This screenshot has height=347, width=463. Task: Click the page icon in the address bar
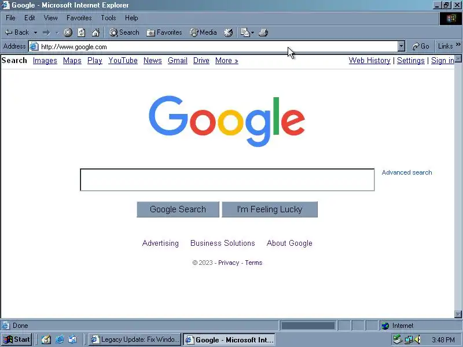[34, 47]
